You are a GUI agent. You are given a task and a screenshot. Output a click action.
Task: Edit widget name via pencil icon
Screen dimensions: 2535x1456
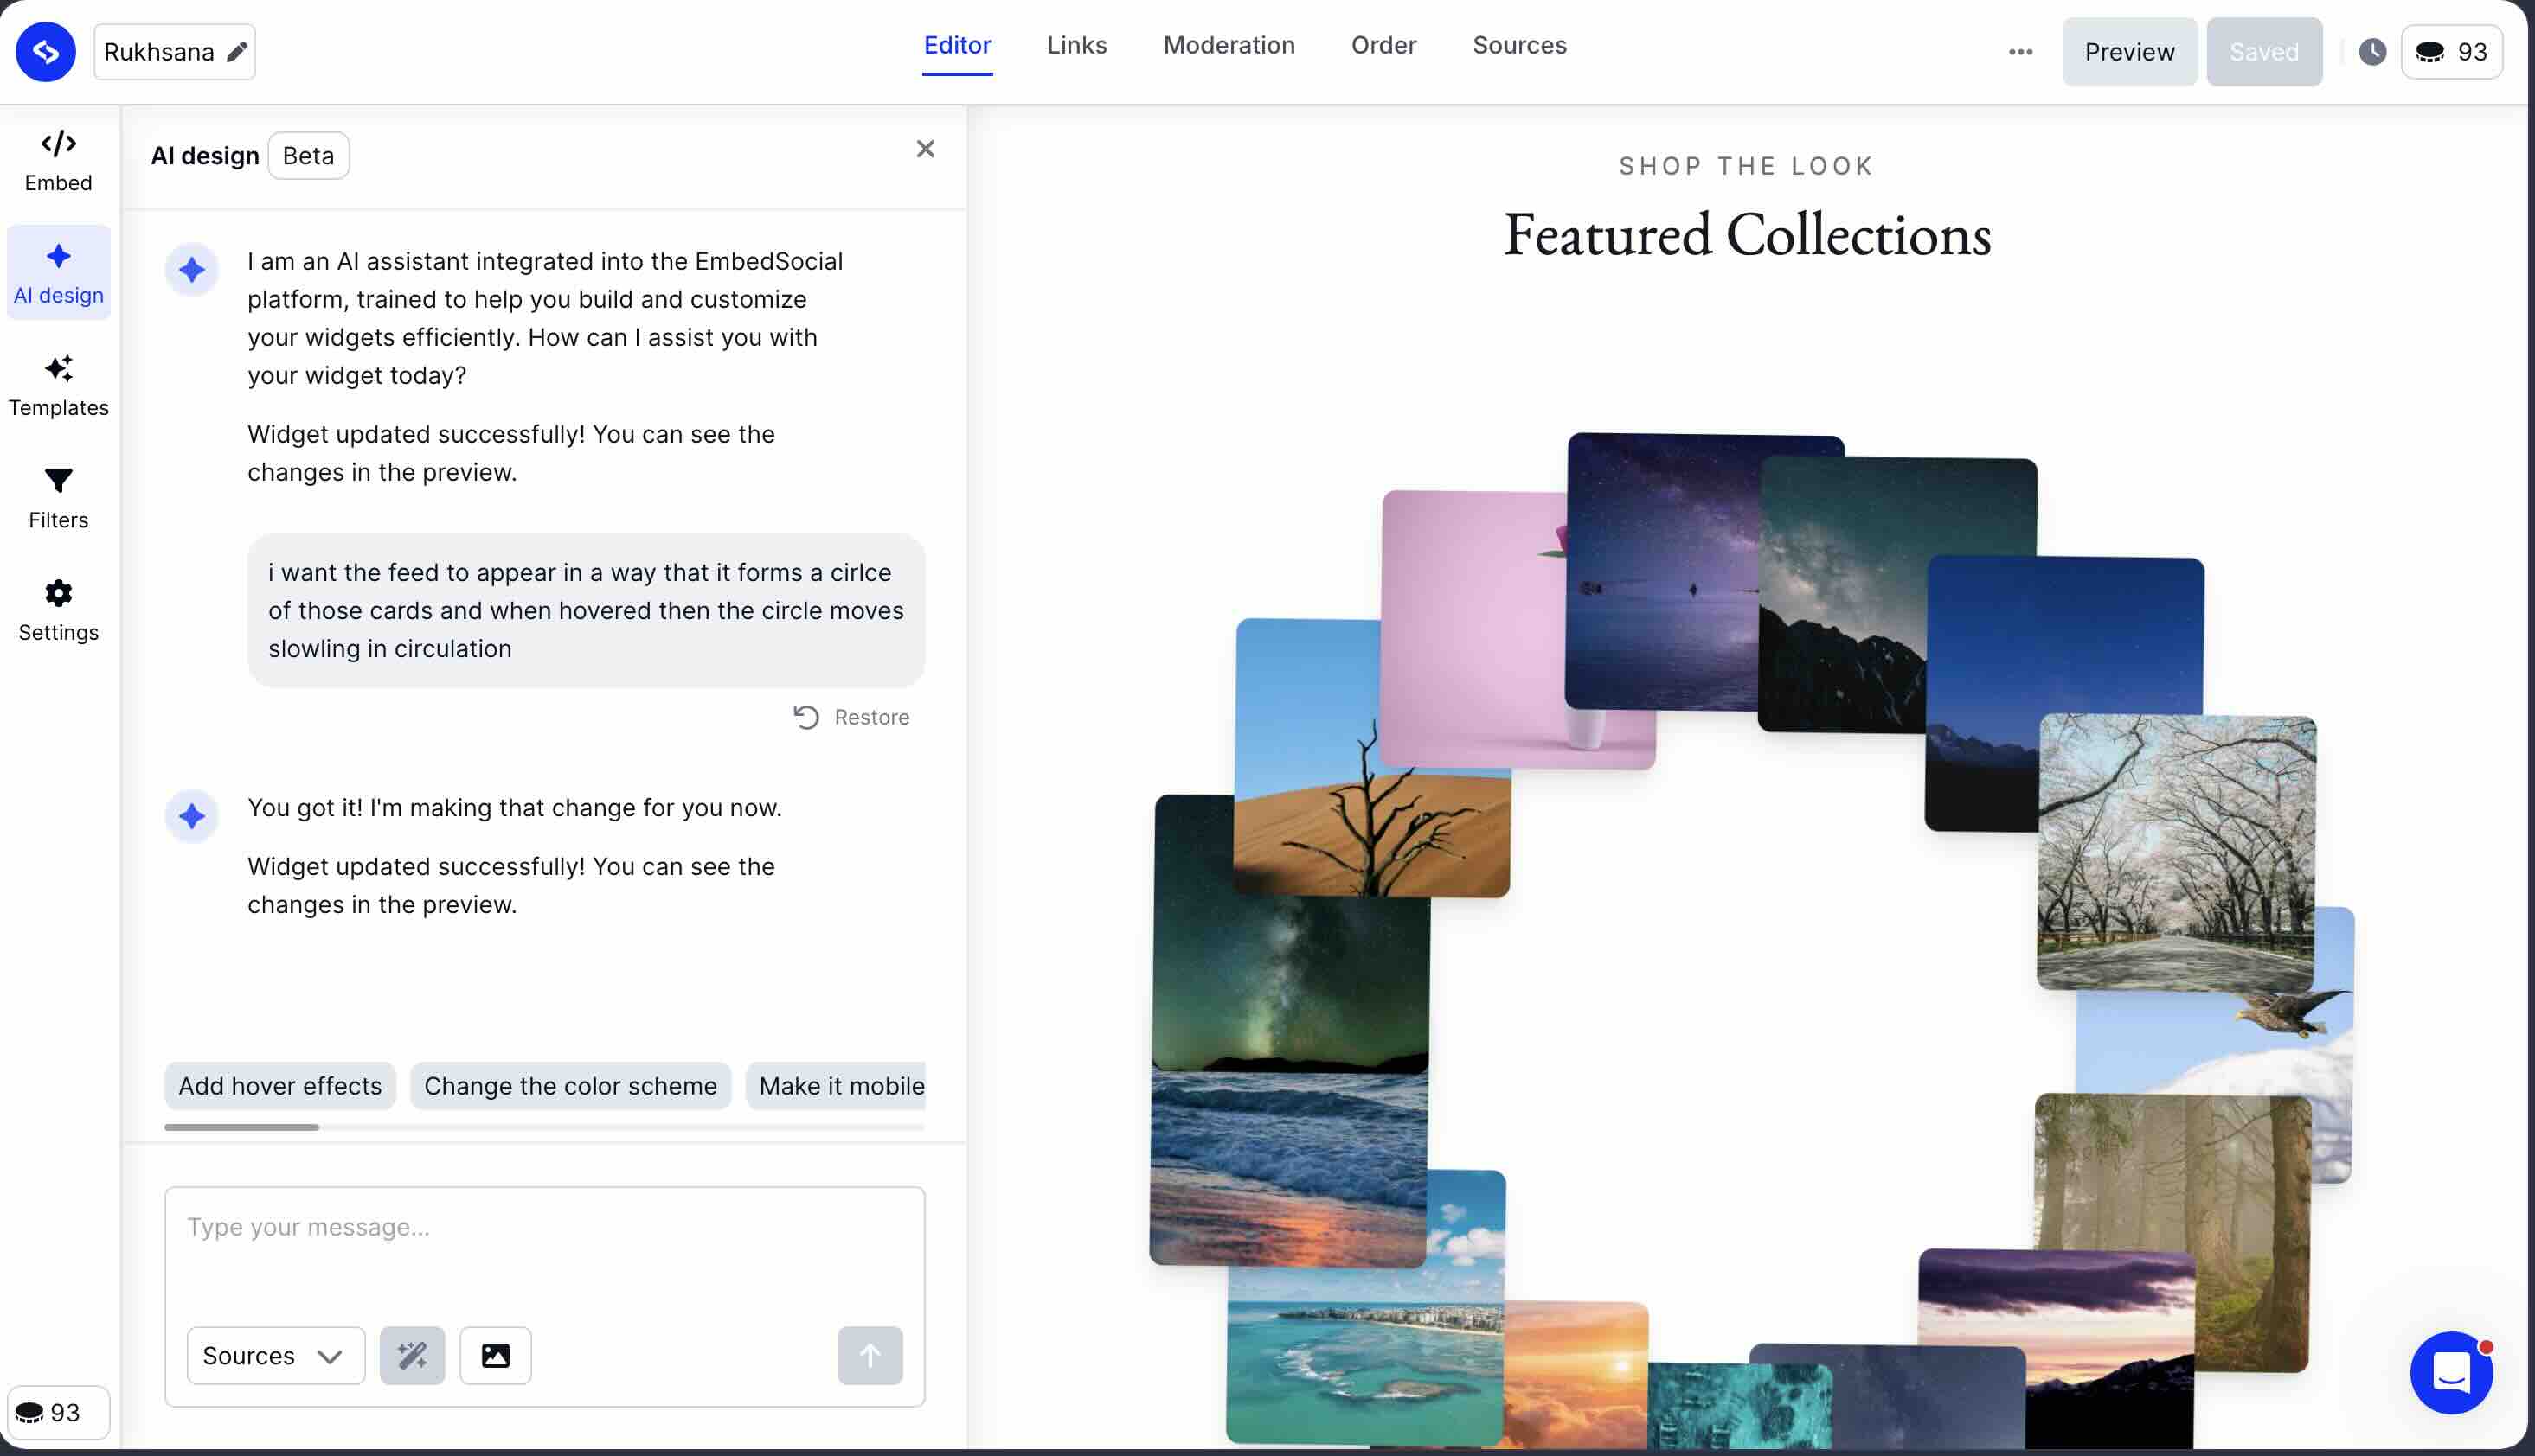pos(237,52)
